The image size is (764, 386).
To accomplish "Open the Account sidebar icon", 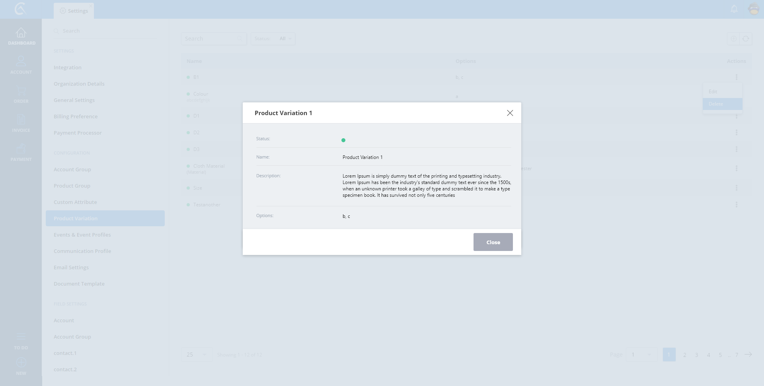I will (x=21, y=62).
